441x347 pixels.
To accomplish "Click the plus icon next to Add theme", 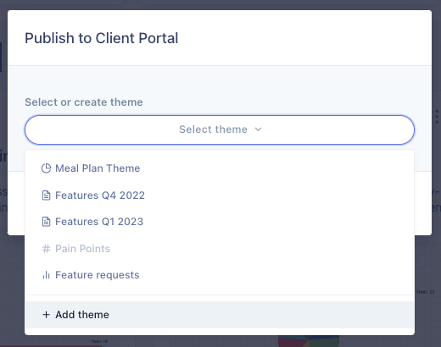I will tap(46, 315).
